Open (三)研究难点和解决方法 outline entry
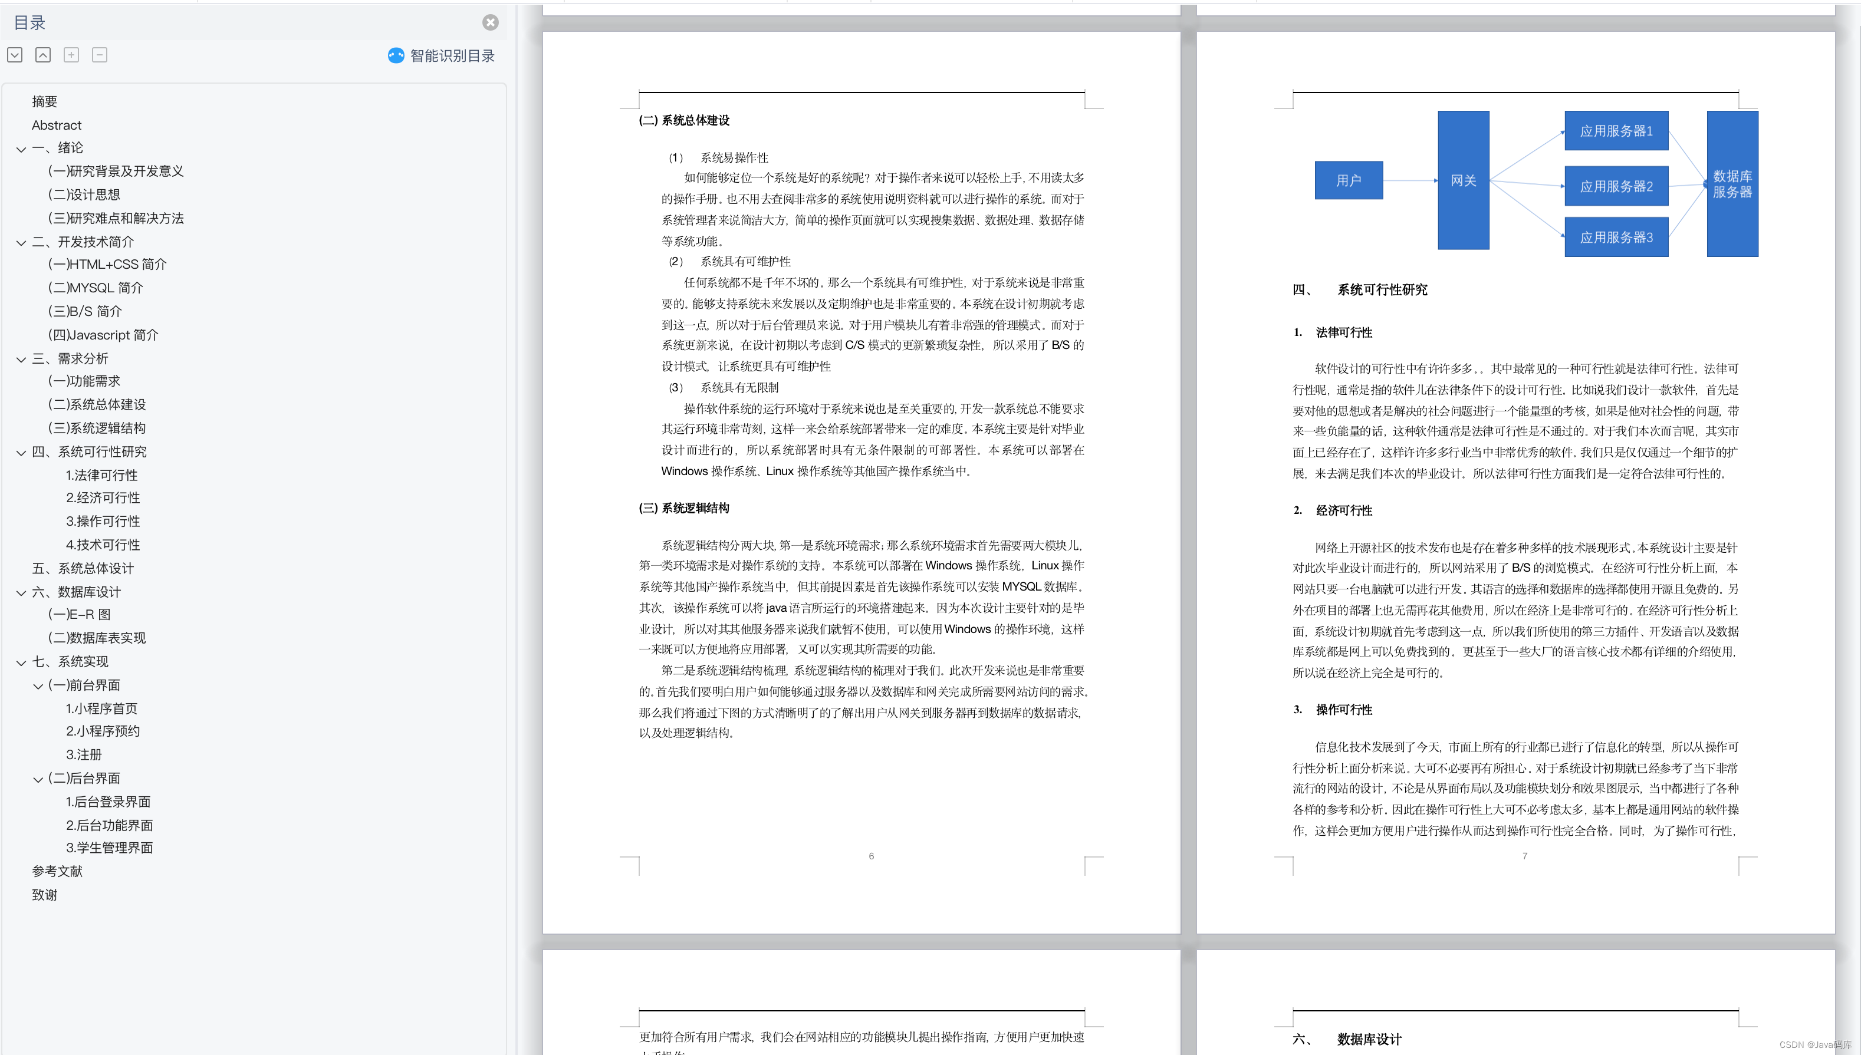Viewport: 1861px width, 1055px height. (x=115, y=218)
